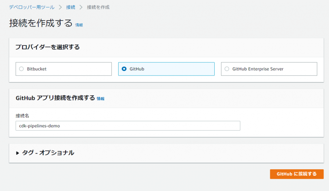The width and height of the screenshot is (329, 191).
Task: Click the Bitbucket provider tile label
Action: [37, 69]
